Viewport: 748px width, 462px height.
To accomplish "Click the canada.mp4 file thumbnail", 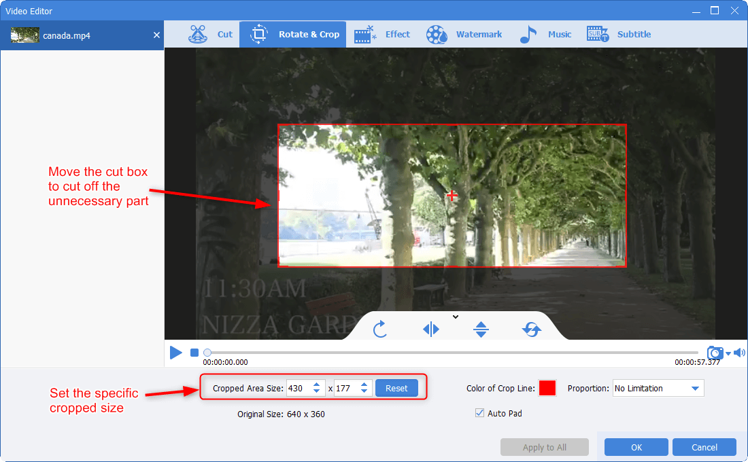I will pyautogui.click(x=24, y=35).
